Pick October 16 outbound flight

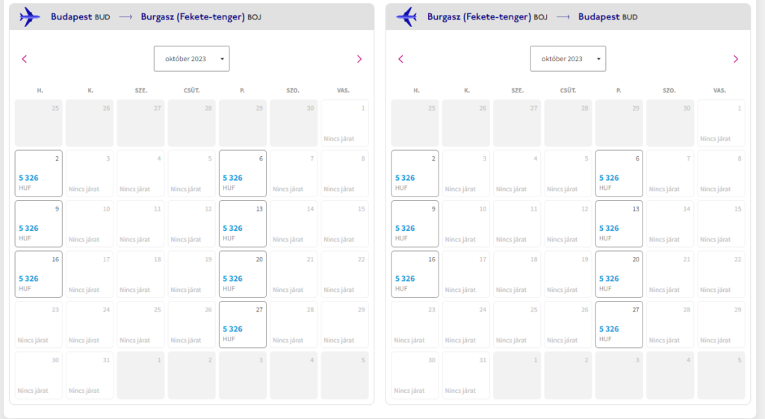(x=39, y=274)
